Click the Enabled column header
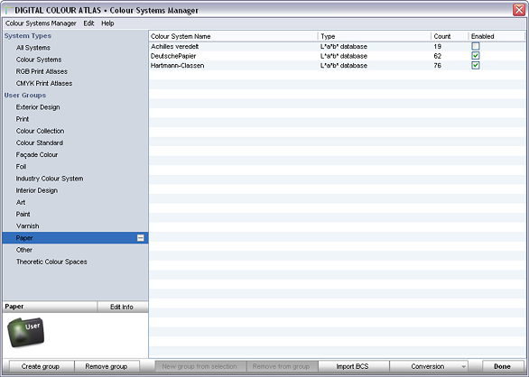Screen dimensions: 529x377 coord(497,36)
